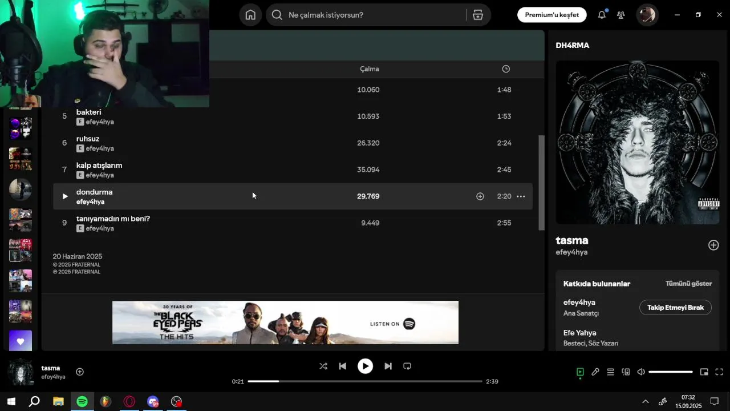Open tasma title in now-playing bar

51,368
